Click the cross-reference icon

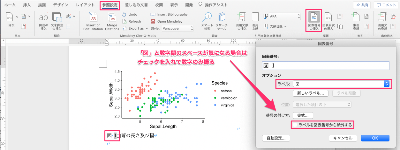pyautogui.click(x=340, y=26)
